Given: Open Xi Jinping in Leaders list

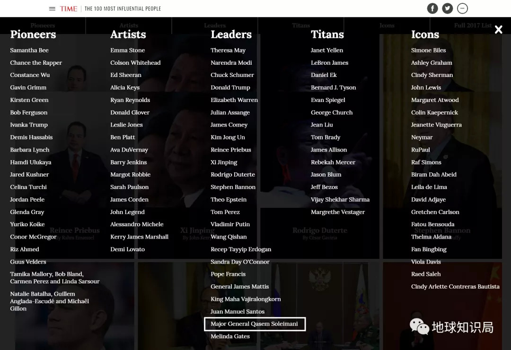Looking at the screenshot, I should tap(224, 162).
